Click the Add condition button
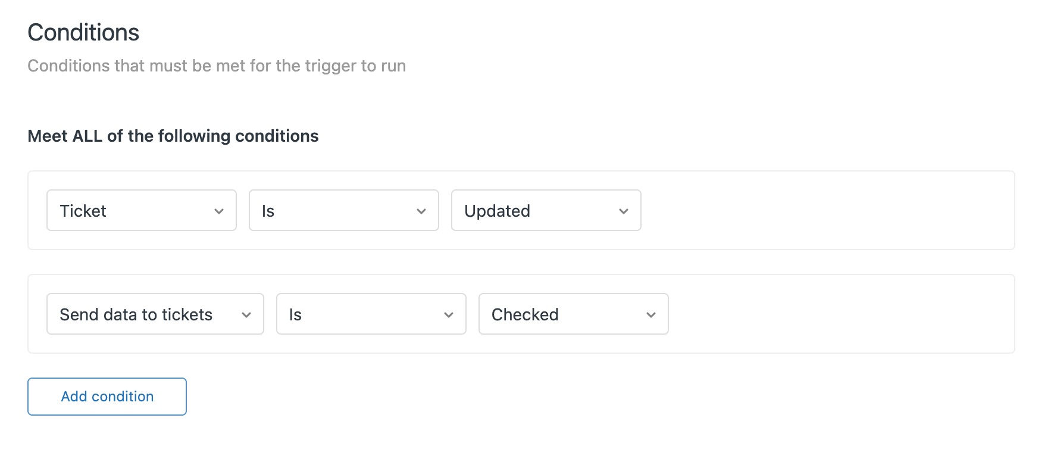This screenshot has width=1051, height=449. (x=107, y=397)
